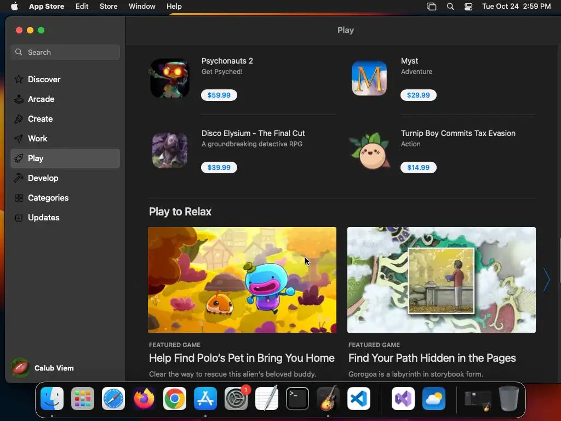Click the Stage Manager menu bar icon
The height and width of the screenshot is (421, 561).
(x=432, y=7)
